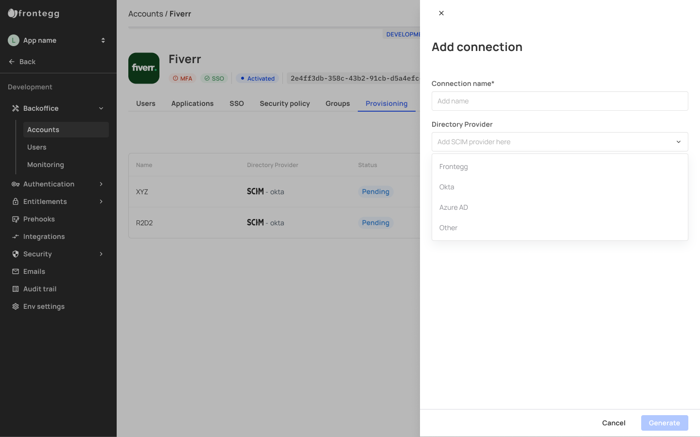Click Accounts in the breadcrumb
Screen dimensions: 700x437
point(145,14)
